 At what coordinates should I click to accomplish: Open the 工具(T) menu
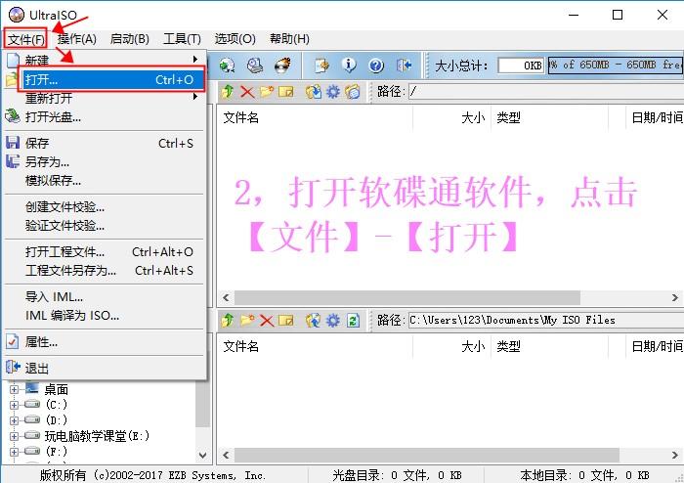[181, 39]
